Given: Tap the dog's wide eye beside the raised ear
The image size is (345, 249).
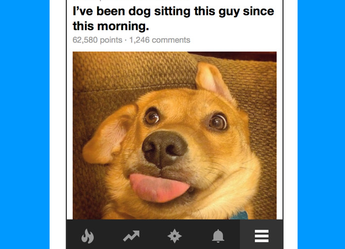Looking at the screenshot, I should pos(218,122).
